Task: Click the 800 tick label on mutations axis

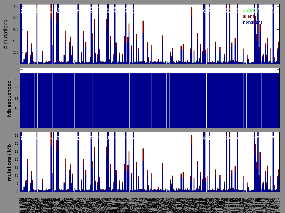Action: point(15,18)
